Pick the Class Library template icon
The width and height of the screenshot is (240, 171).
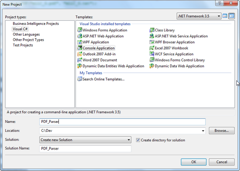click(x=152, y=30)
